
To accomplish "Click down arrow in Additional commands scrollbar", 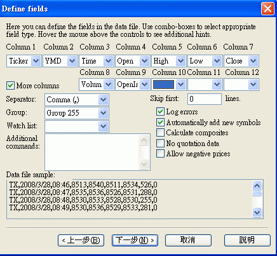I will [x=144, y=164].
